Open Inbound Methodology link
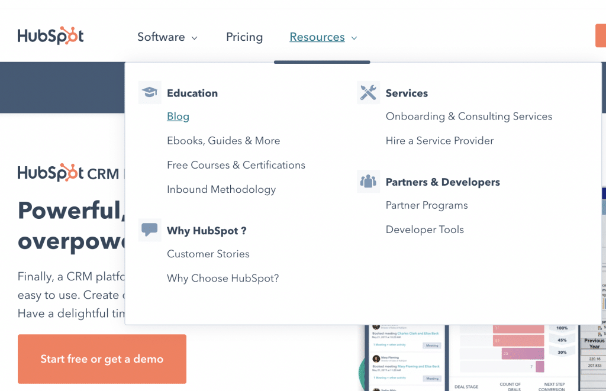Image resolution: width=606 pixels, height=391 pixels. tap(221, 189)
